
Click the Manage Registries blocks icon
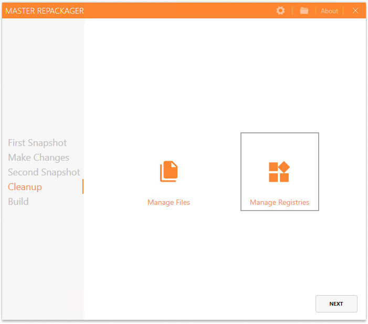(x=279, y=172)
